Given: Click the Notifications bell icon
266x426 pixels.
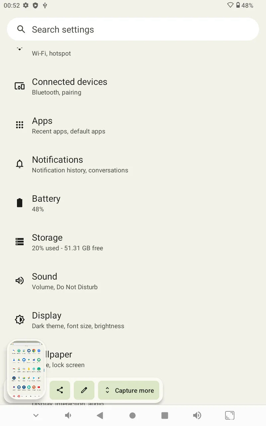Looking at the screenshot, I should [x=20, y=164].
